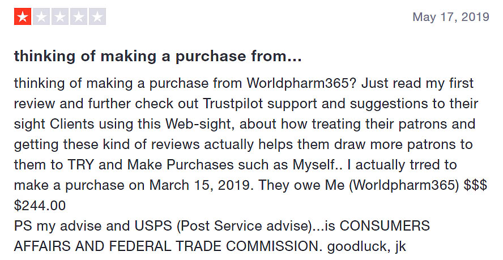Click the '$$$' symbols in the review

(475, 185)
